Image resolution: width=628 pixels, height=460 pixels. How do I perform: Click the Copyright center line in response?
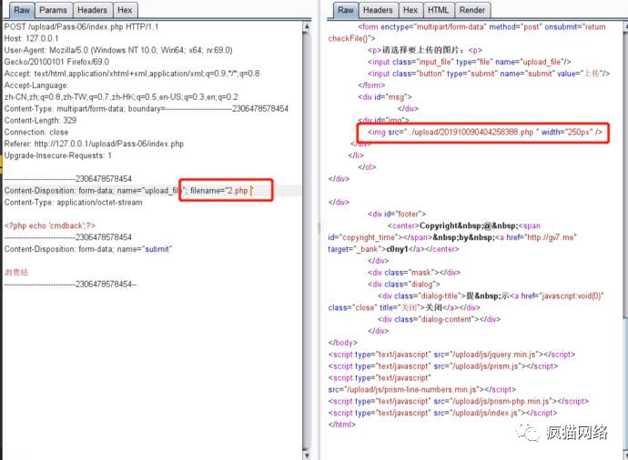[464, 225]
